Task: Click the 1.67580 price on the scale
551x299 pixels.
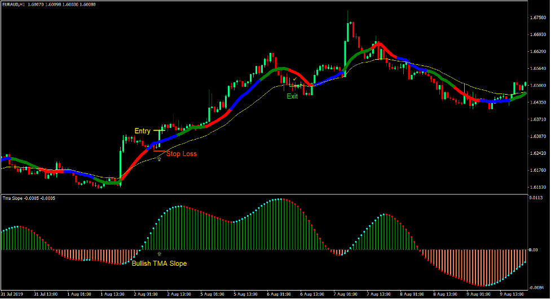Action: click(x=539, y=18)
